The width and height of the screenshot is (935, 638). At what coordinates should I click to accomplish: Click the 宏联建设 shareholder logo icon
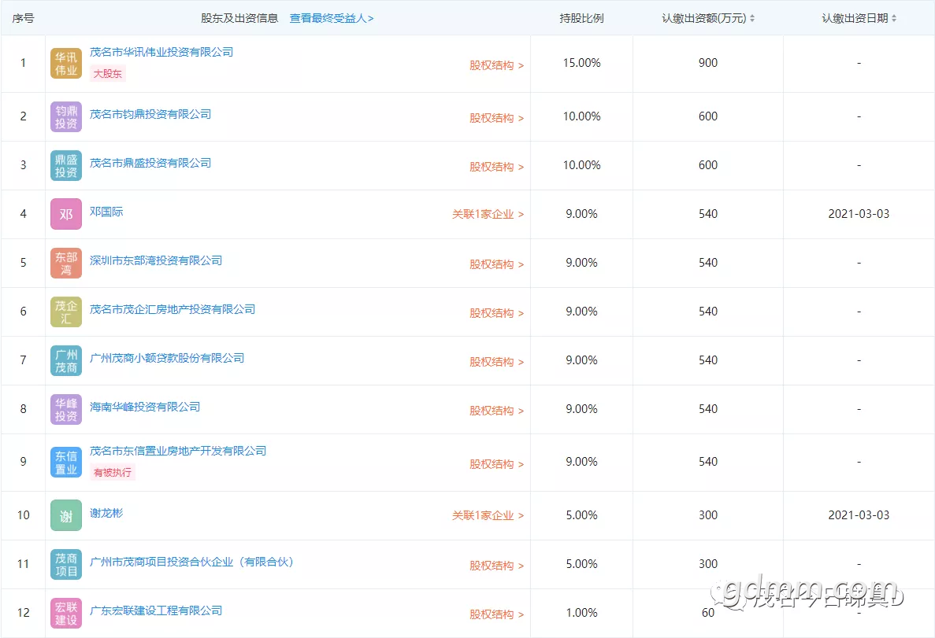pyautogui.click(x=66, y=614)
